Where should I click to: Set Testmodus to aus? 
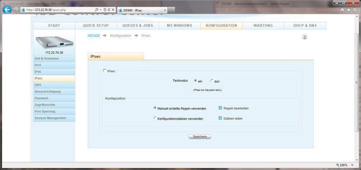point(212,81)
